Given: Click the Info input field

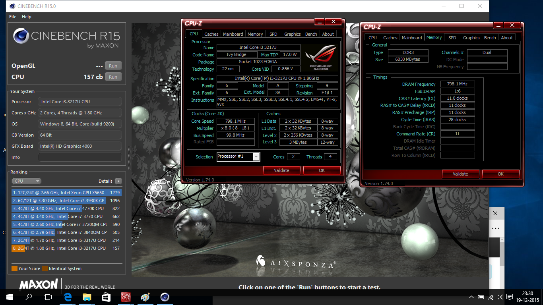Looking at the screenshot, I should 80,157.
